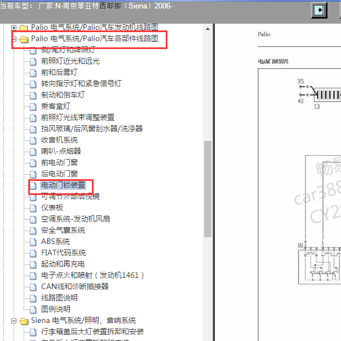Click the page icon beside 电动门锁装置
Screen dimensions: 341x341
pos(33,186)
